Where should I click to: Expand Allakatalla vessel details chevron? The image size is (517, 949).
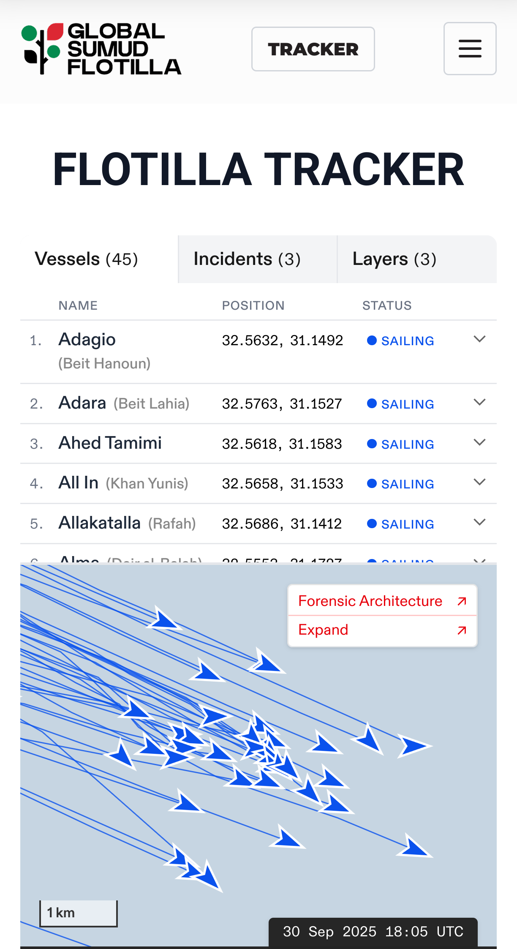(479, 523)
